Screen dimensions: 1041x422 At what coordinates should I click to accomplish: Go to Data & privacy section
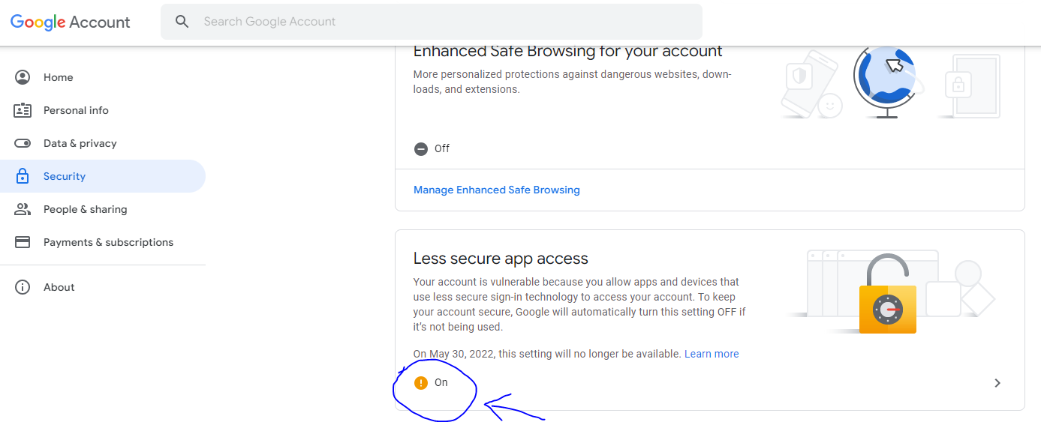80,143
